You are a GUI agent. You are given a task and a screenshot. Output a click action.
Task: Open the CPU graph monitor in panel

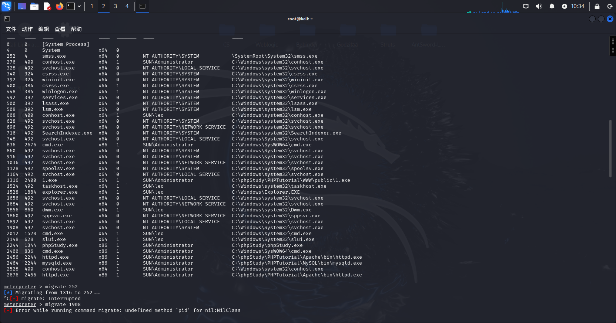pos(493,7)
